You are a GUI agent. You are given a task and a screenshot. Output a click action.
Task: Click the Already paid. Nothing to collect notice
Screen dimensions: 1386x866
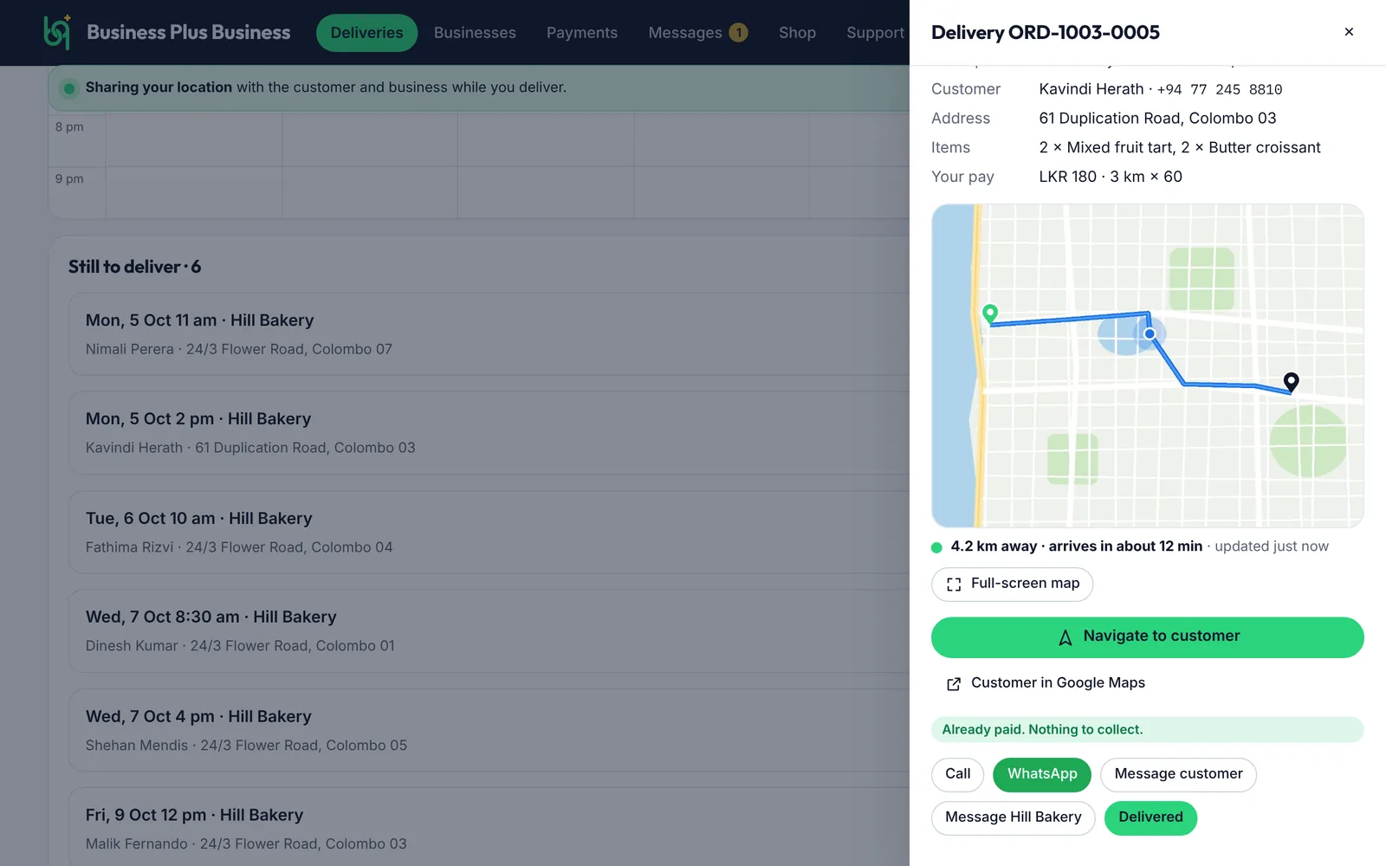pos(1148,729)
